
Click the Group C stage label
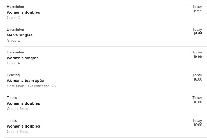(x=13, y=18)
